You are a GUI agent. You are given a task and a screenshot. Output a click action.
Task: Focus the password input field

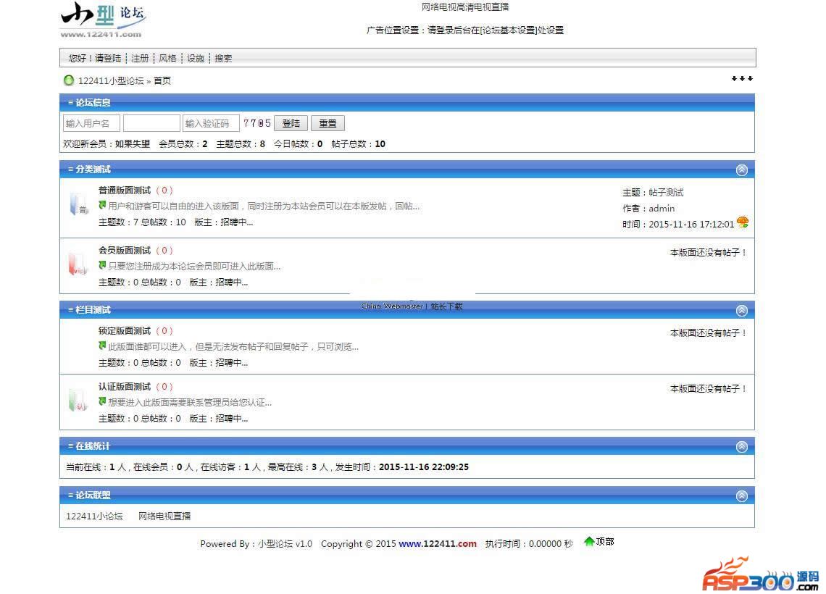(x=151, y=123)
